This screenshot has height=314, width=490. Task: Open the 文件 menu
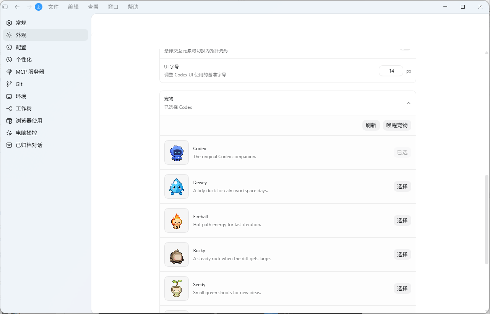[x=54, y=7]
